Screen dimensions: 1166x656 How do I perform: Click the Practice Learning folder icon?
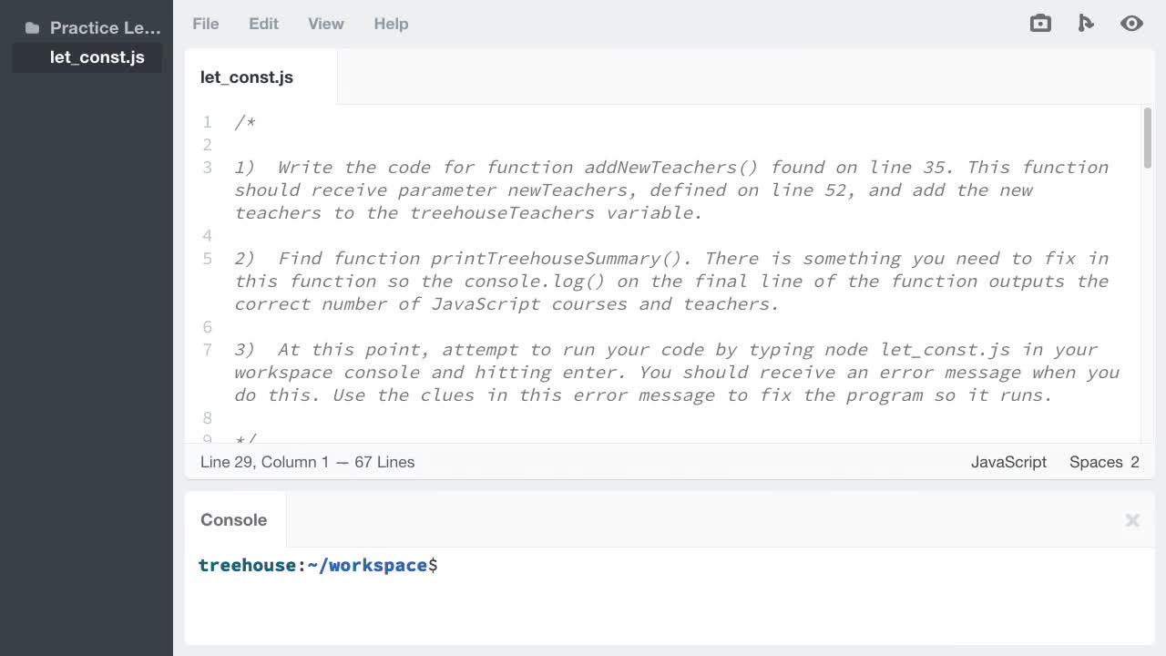pyautogui.click(x=32, y=27)
